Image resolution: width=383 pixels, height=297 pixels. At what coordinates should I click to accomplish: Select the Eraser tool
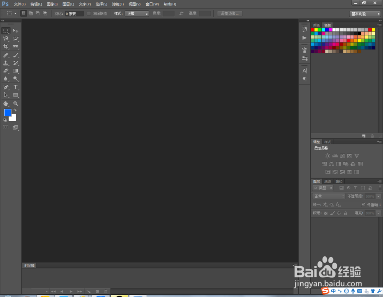pos(6,71)
